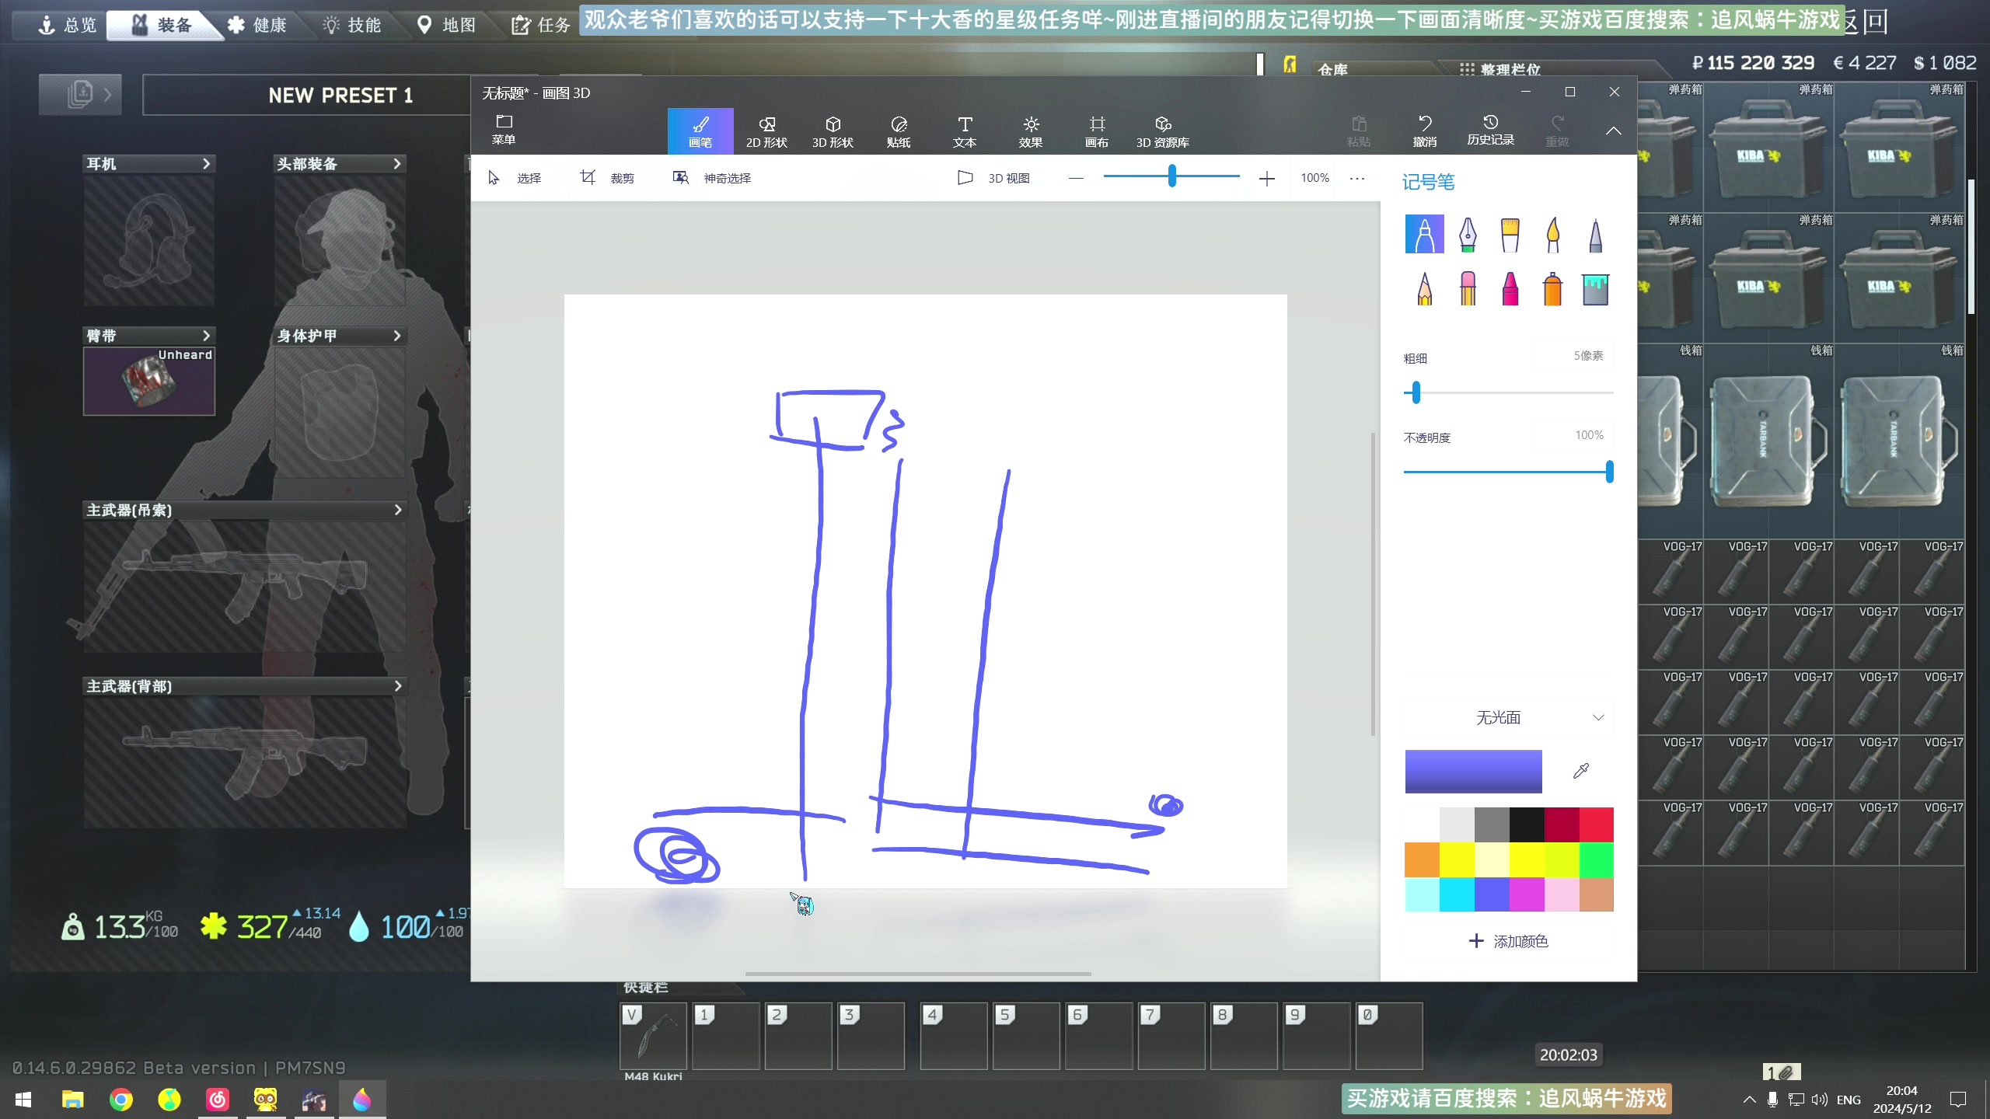1990x1119 pixels.
Task: Expand the 臂带 armband slot arrow
Action: [206, 336]
